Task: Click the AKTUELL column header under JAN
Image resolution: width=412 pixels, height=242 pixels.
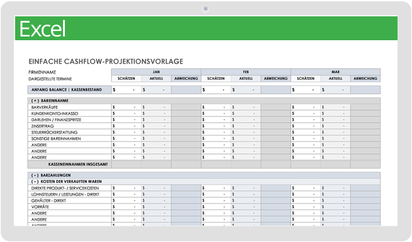Action: pyautogui.click(x=156, y=79)
